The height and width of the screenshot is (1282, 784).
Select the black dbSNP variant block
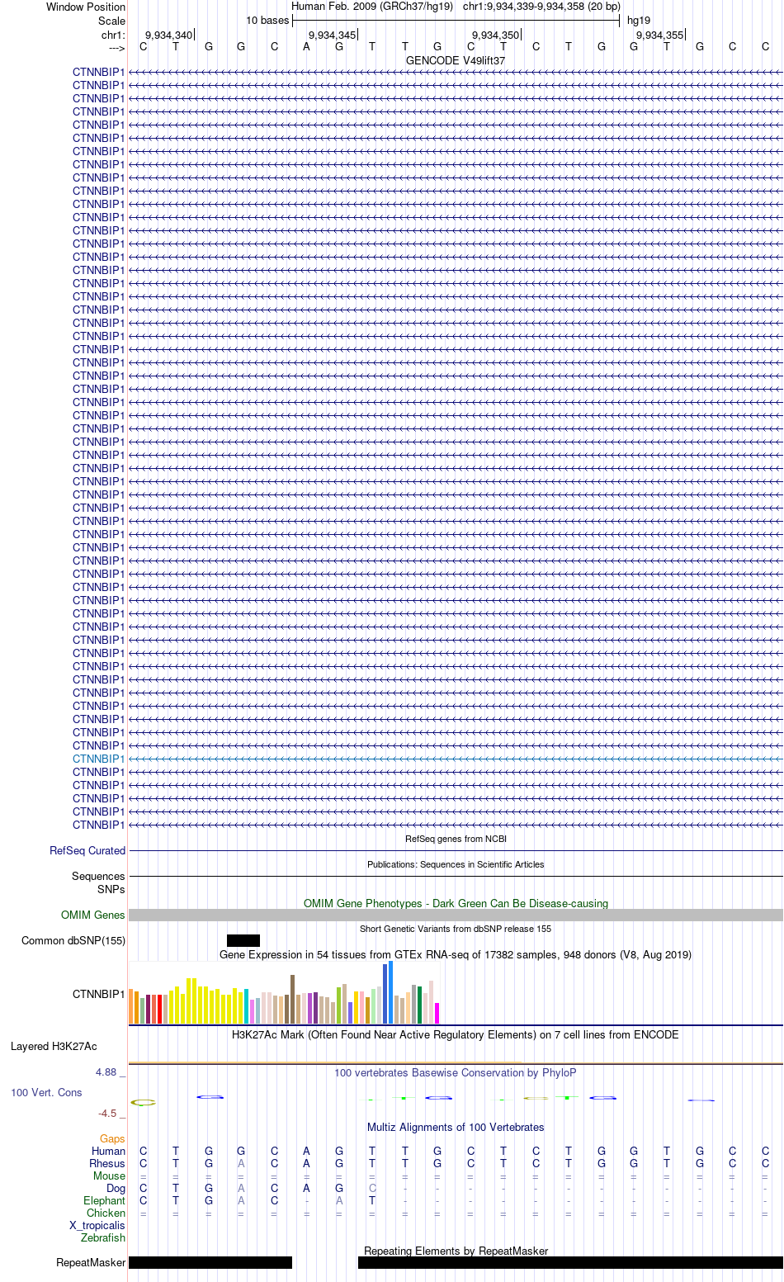[x=243, y=940]
